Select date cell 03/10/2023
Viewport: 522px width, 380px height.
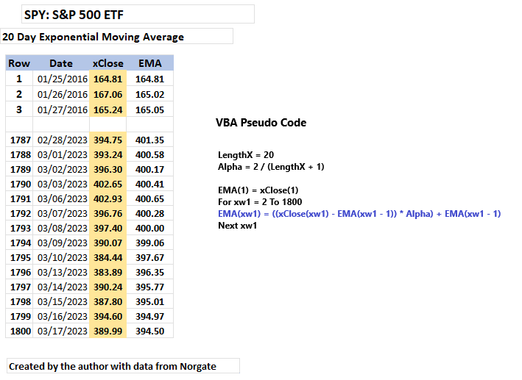point(61,258)
